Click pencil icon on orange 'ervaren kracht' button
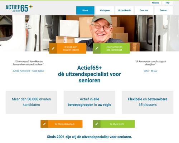This screenshot has width=179, height=143. pyautogui.click(x=53, y=48)
